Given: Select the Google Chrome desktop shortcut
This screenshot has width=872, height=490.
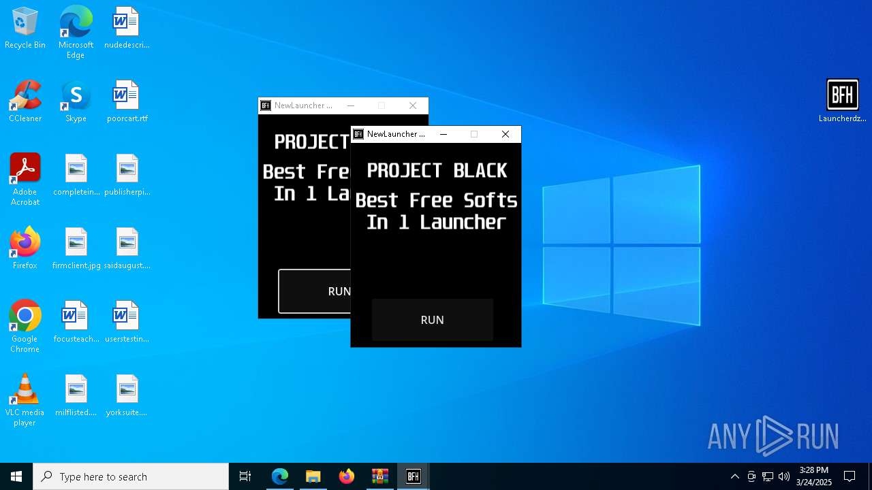Looking at the screenshot, I should click(25, 327).
